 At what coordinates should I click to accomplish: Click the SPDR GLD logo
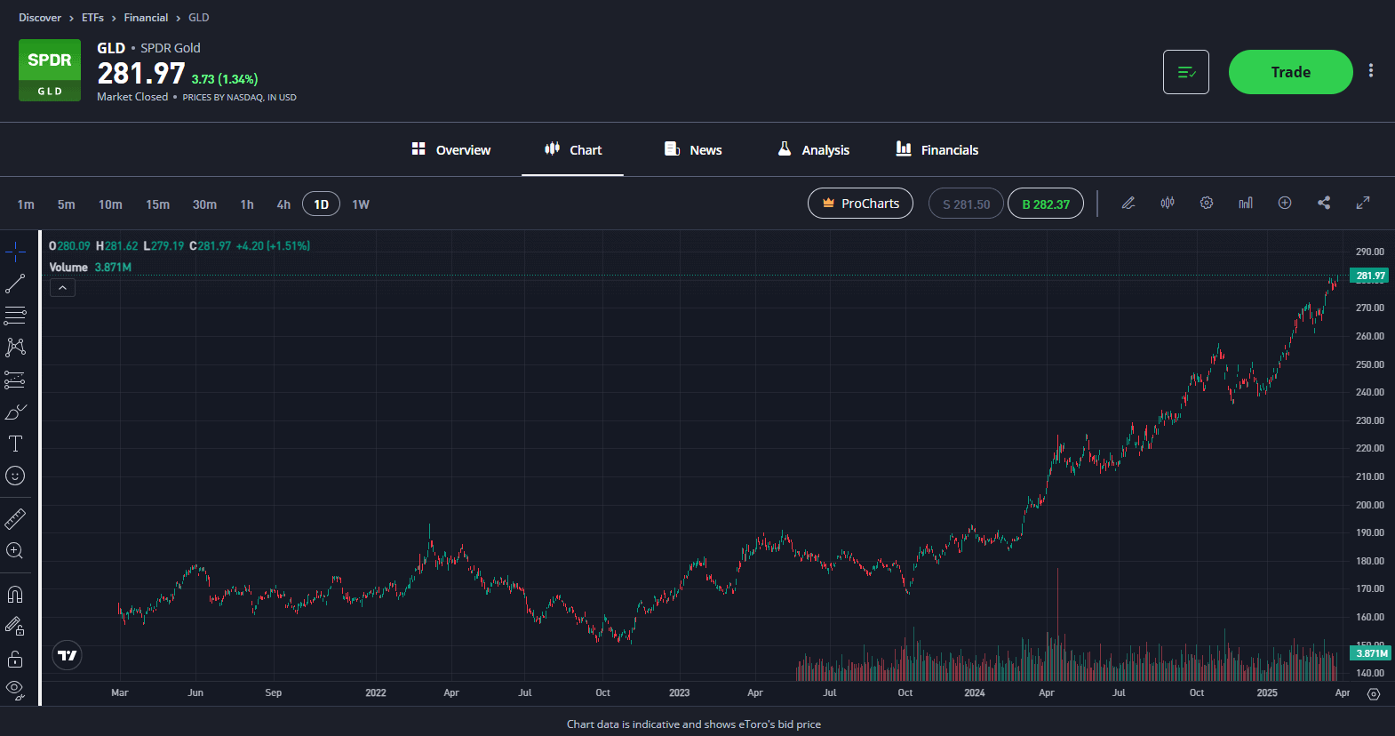50,70
